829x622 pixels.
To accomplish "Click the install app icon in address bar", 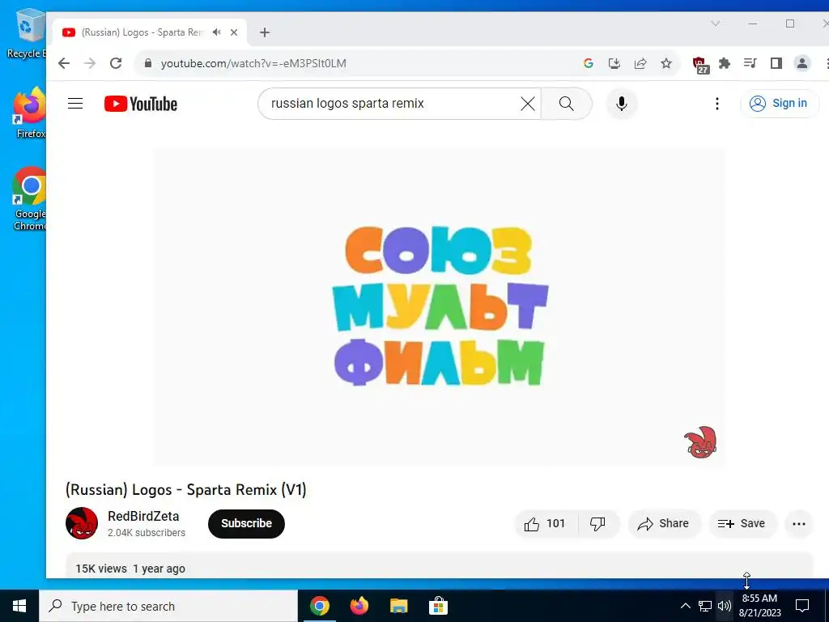I will (x=614, y=63).
